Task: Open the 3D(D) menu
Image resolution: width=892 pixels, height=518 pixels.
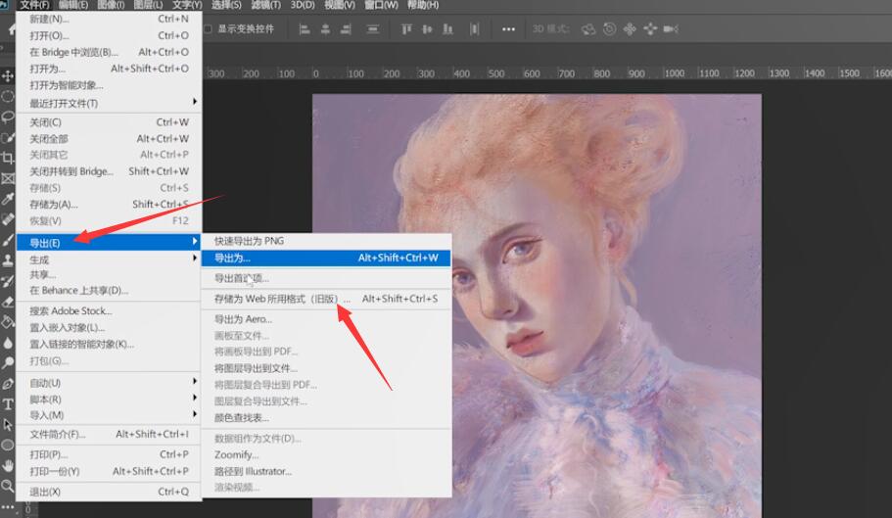Action: pos(303,5)
